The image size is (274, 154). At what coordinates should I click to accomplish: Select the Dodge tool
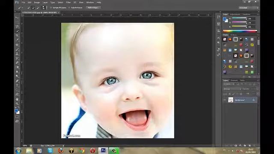click(17, 76)
